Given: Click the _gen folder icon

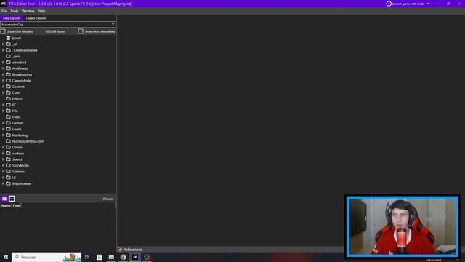Looking at the screenshot, I should [x=8, y=56].
